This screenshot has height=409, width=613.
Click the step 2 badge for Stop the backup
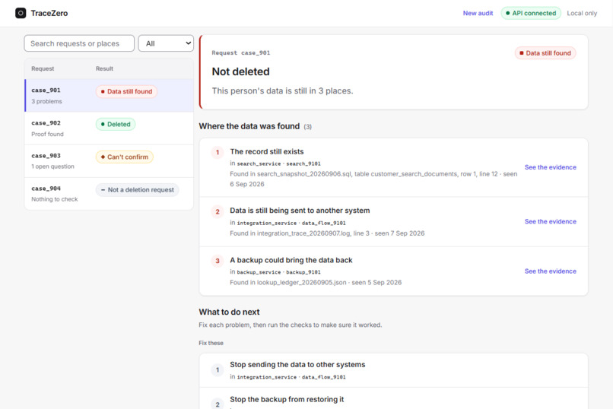(x=218, y=404)
